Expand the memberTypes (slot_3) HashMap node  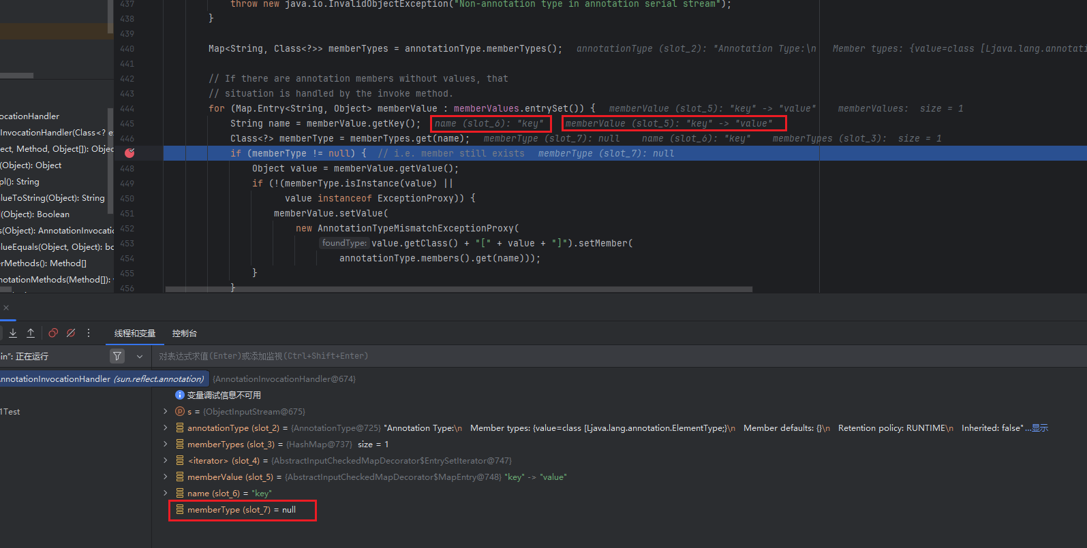[x=166, y=444]
